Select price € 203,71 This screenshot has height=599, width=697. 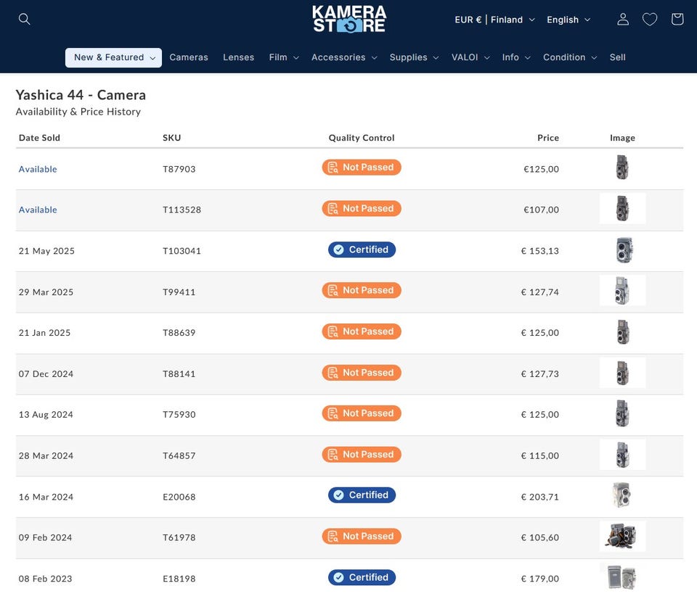click(x=539, y=497)
